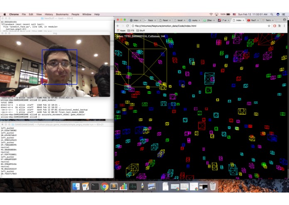Click 'final_test_model_GOOD' in terminal listing
Screen dimensions: 289x205
click(x=71, y=112)
